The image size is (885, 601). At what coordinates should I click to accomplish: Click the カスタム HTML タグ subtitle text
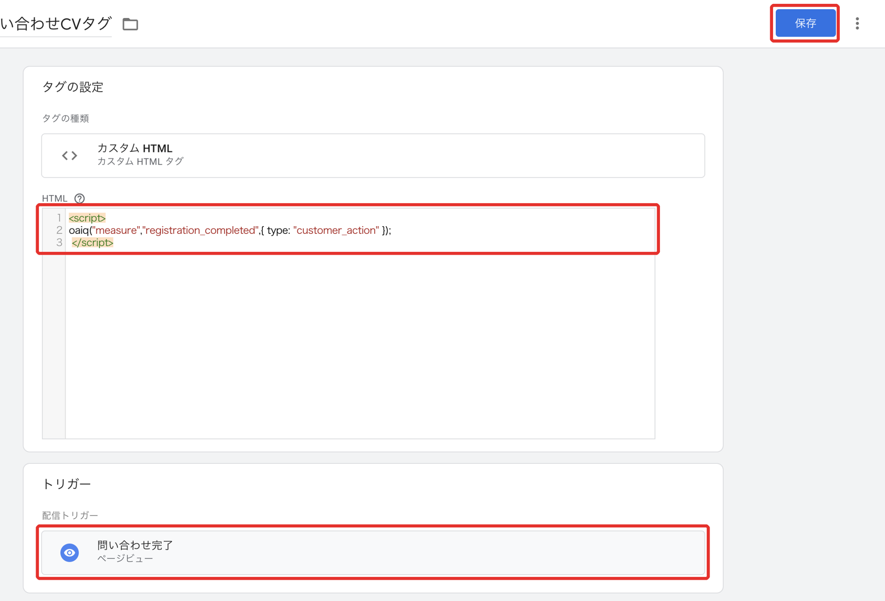[x=140, y=162]
